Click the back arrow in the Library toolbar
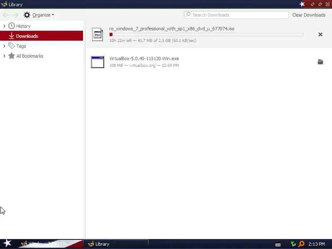The width and height of the screenshot is (332, 249). pos(6,15)
